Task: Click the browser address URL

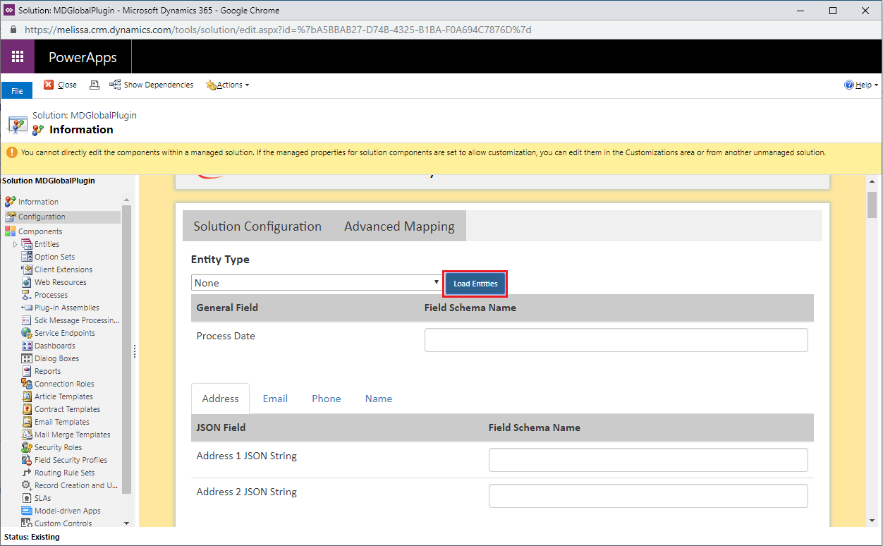Action: (278, 30)
